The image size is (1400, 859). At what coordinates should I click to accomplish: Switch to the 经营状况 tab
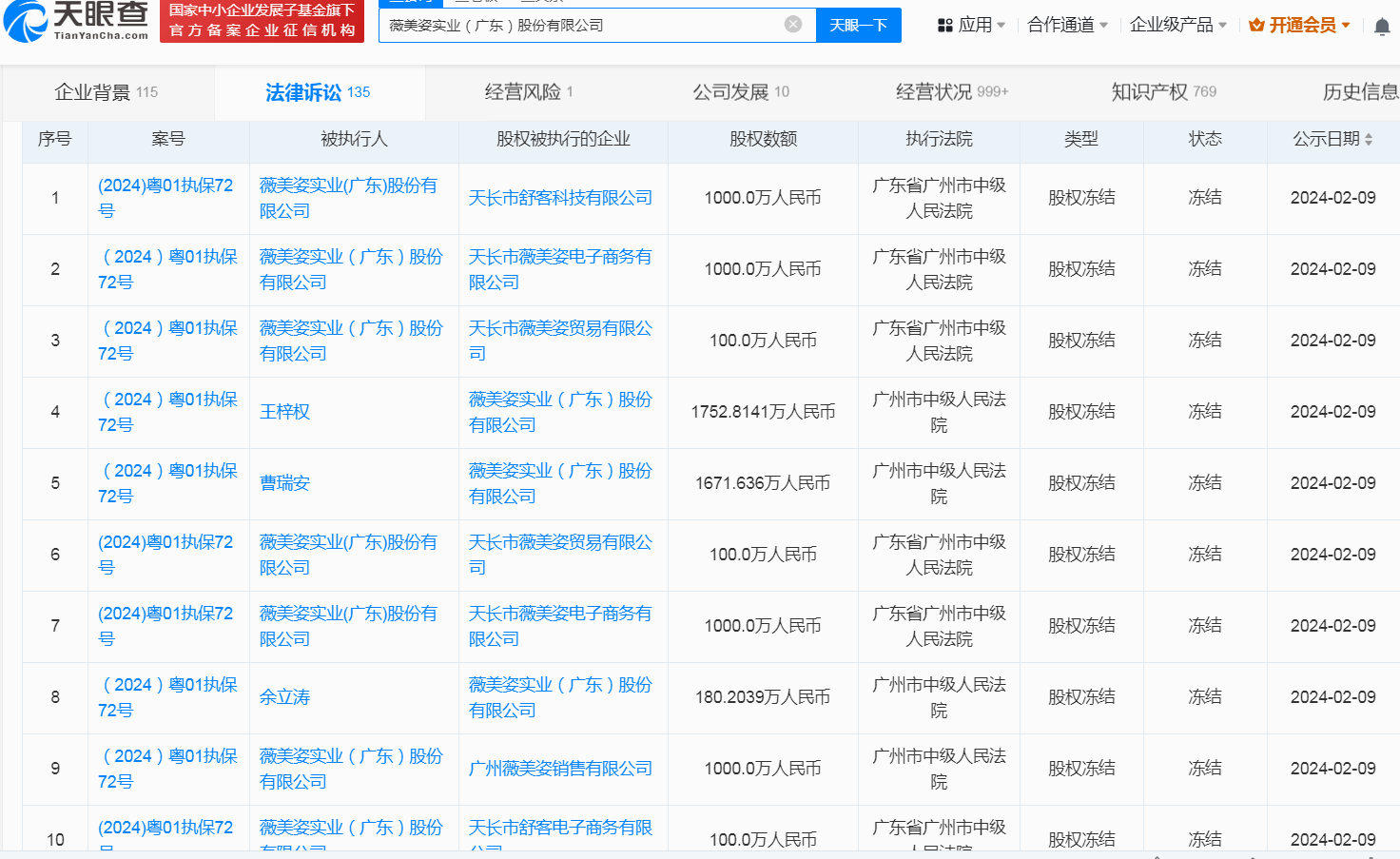point(952,92)
